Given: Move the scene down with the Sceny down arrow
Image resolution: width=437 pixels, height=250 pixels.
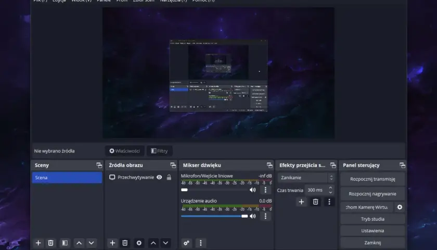Looking at the screenshot, I should point(91,243).
